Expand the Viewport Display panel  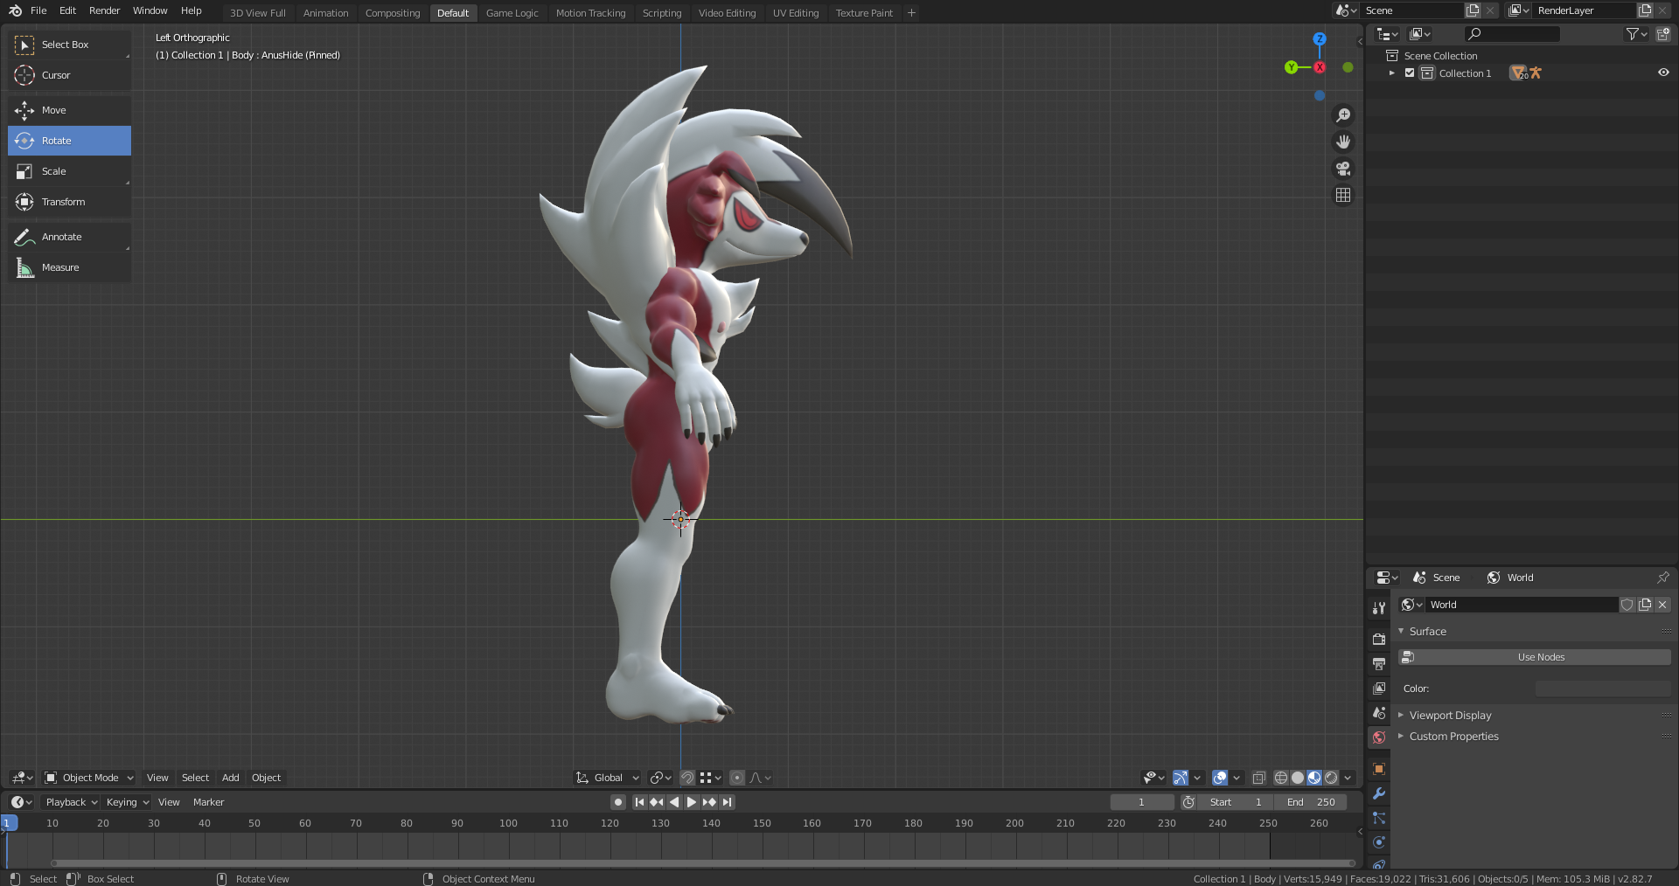pos(1401,715)
